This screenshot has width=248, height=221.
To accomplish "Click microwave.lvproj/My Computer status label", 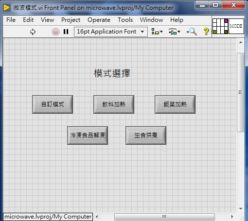I will coord(48,217).
